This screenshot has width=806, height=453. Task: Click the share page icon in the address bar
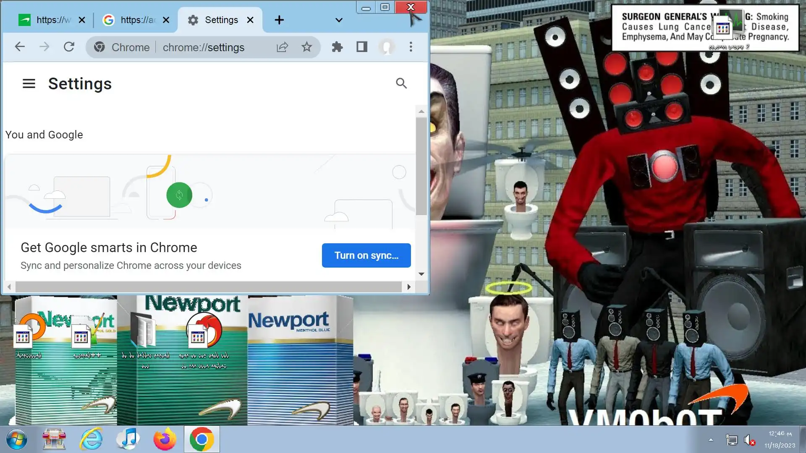282,47
